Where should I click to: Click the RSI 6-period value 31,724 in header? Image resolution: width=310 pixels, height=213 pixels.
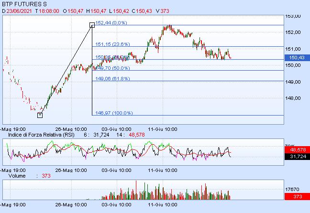[x=101, y=135]
